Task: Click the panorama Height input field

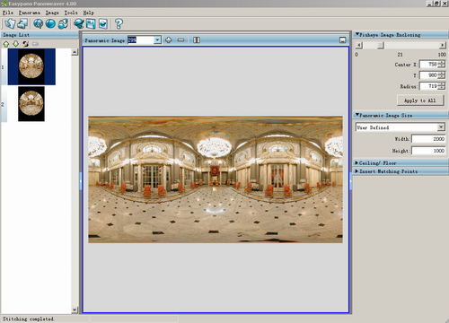Action: click(x=428, y=151)
